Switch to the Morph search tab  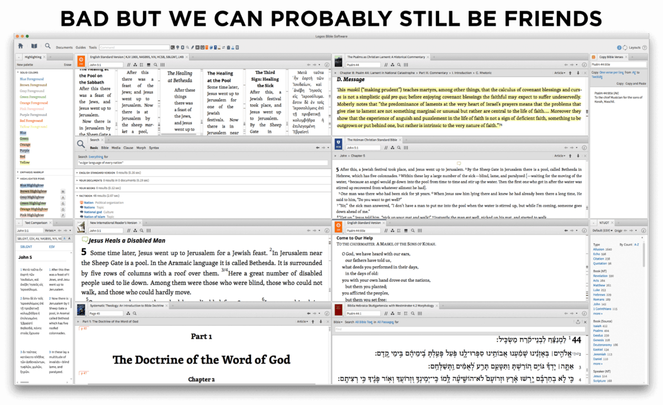click(x=141, y=148)
